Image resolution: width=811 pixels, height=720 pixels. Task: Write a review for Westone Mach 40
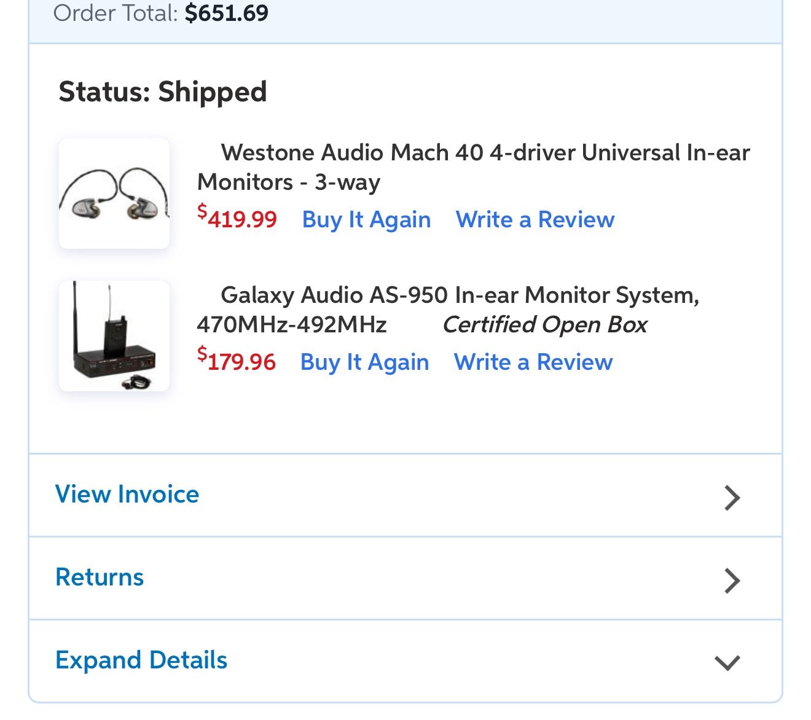click(535, 219)
